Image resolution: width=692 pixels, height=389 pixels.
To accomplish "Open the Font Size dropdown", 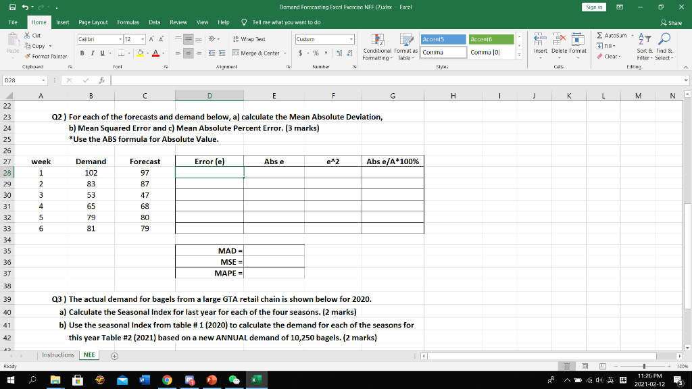I will (x=143, y=39).
